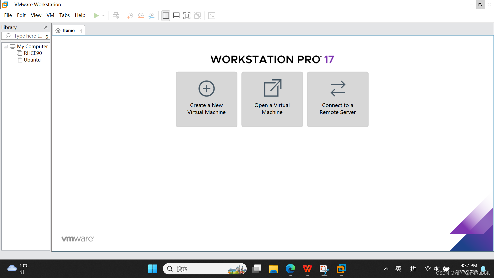Close the Home tab
Viewport: 494px width, 278px height.
(x=81, y=31)
